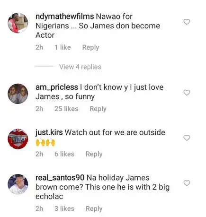This screenshot has width=206, height=217.
Task: Open real_santos90's profile picture
Action: [x=18, y=184]
